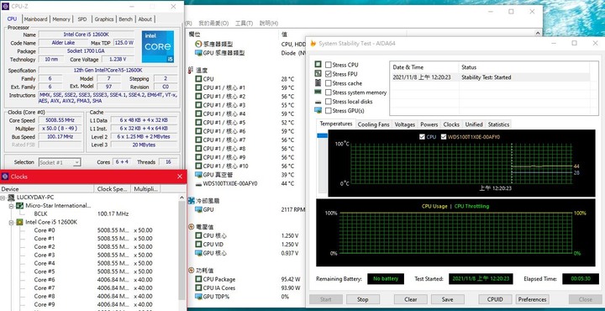Close the Clocks window
This screenshot has height=311, width=605.
pyautogui.click(x=180, y=177)
